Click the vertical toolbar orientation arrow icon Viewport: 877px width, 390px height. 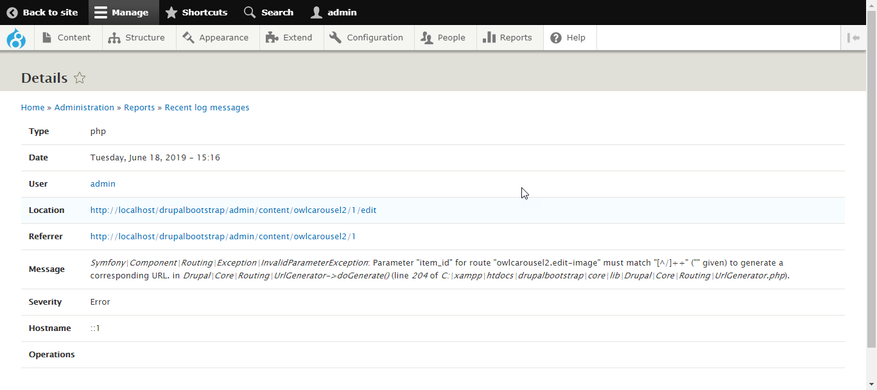click(x=853, y=37)
